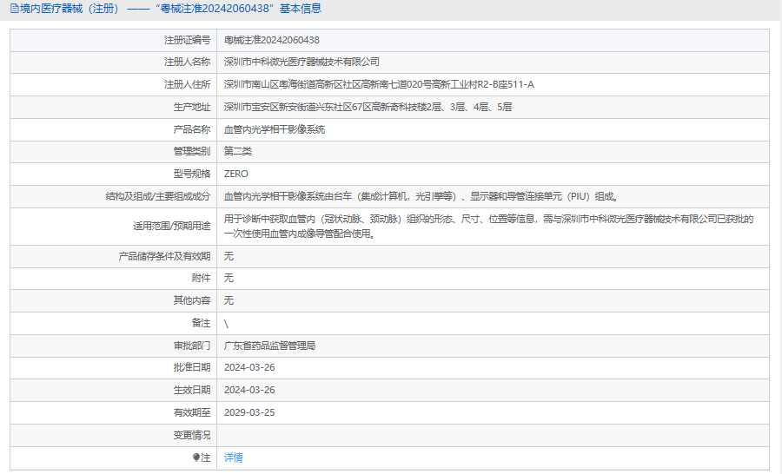Click the 管理类别 label cell
This screenshot has width=782, height=474.
click(114, 151)
